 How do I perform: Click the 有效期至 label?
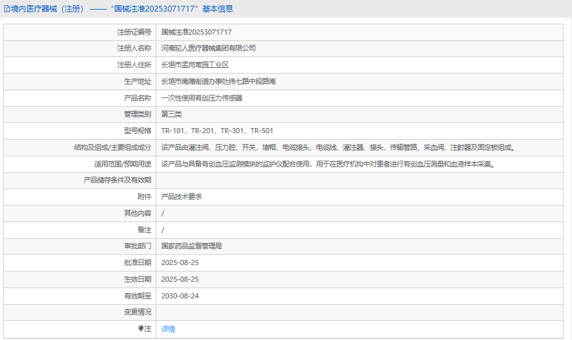pos(138,296)
